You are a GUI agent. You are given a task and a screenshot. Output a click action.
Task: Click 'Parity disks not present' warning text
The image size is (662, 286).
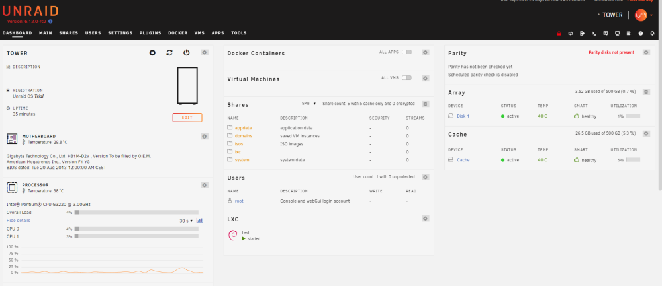coord(611,53)
